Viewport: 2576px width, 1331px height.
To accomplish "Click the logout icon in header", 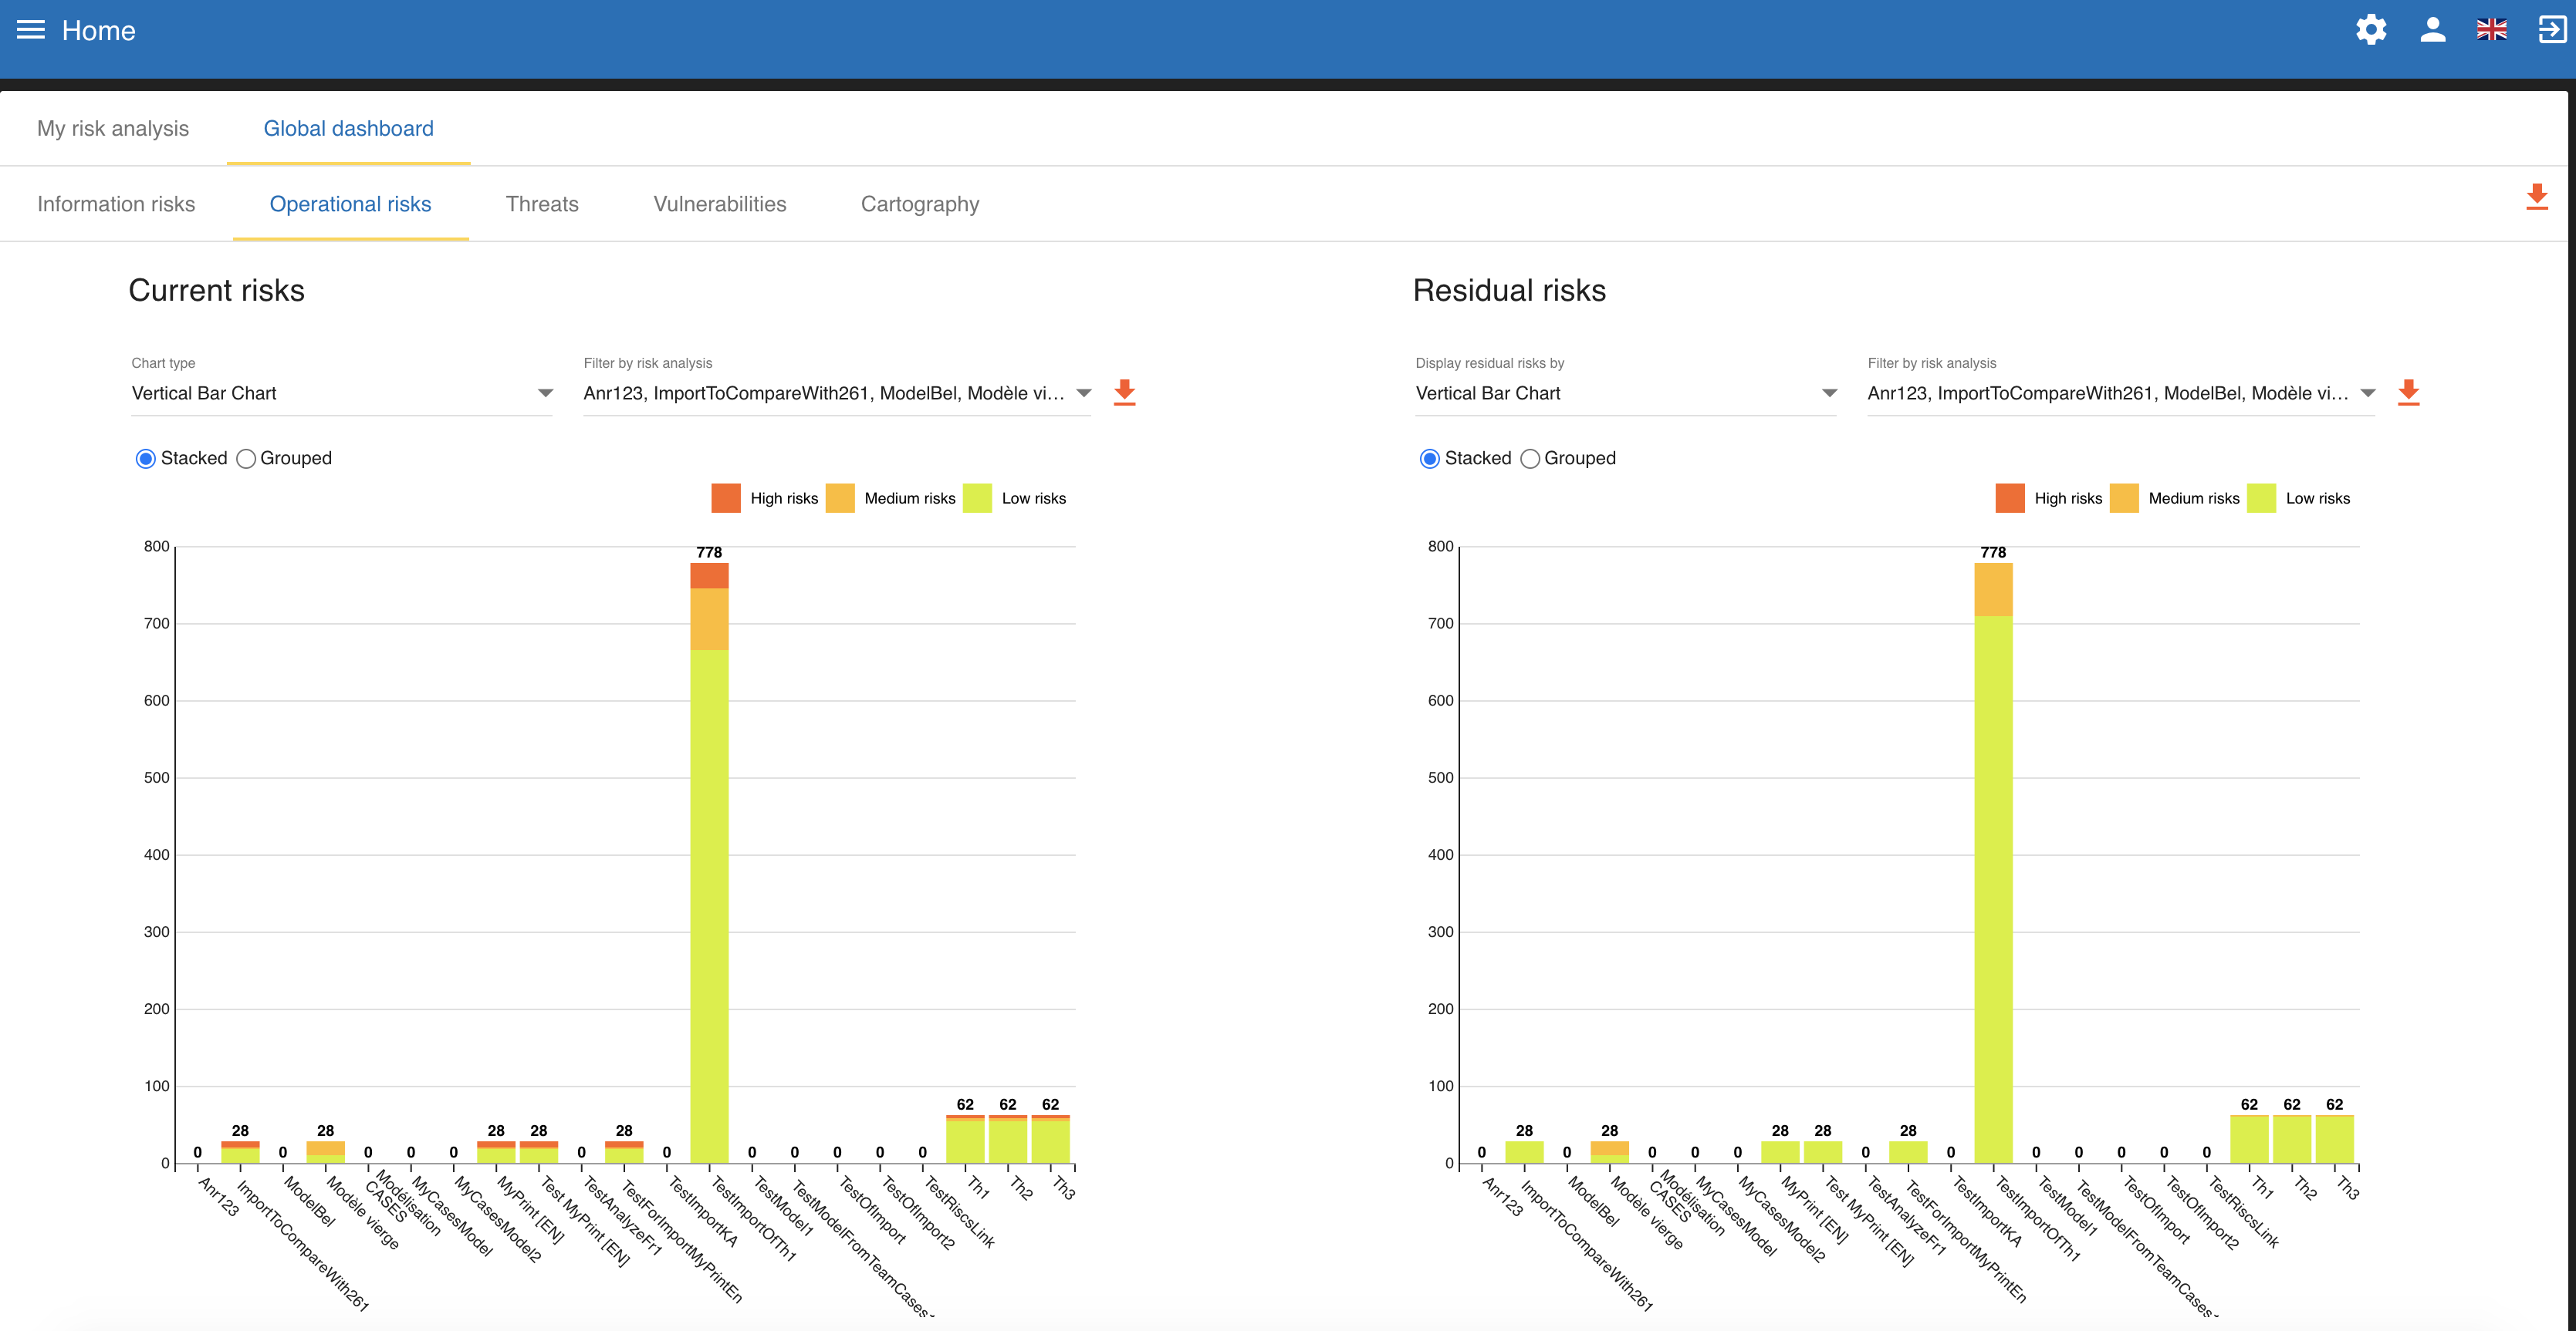I will [2551, 30].
